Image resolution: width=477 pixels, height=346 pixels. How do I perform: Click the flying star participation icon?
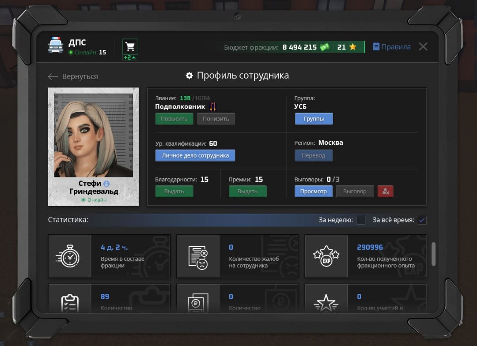coord(326,303)
